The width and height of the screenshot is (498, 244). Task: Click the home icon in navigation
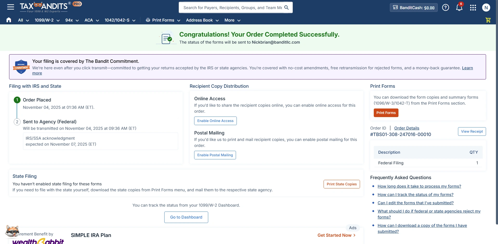(9, 20)
